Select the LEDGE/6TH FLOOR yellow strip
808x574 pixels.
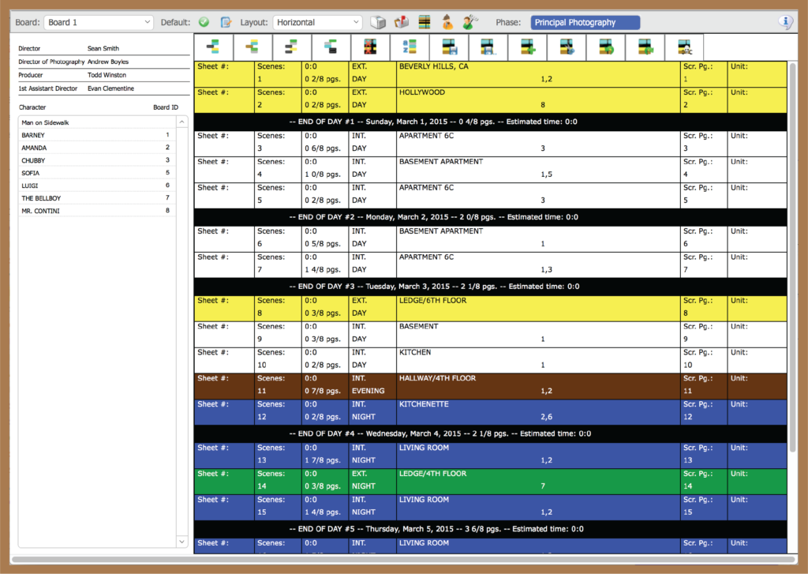point(491,309)
